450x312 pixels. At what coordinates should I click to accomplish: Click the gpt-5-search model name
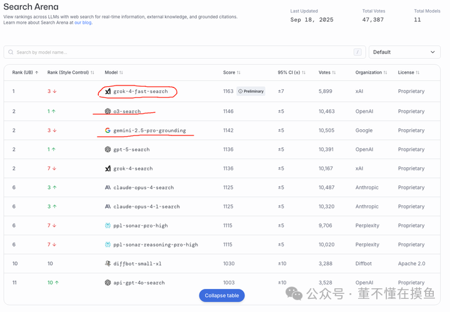click(131, 150)
